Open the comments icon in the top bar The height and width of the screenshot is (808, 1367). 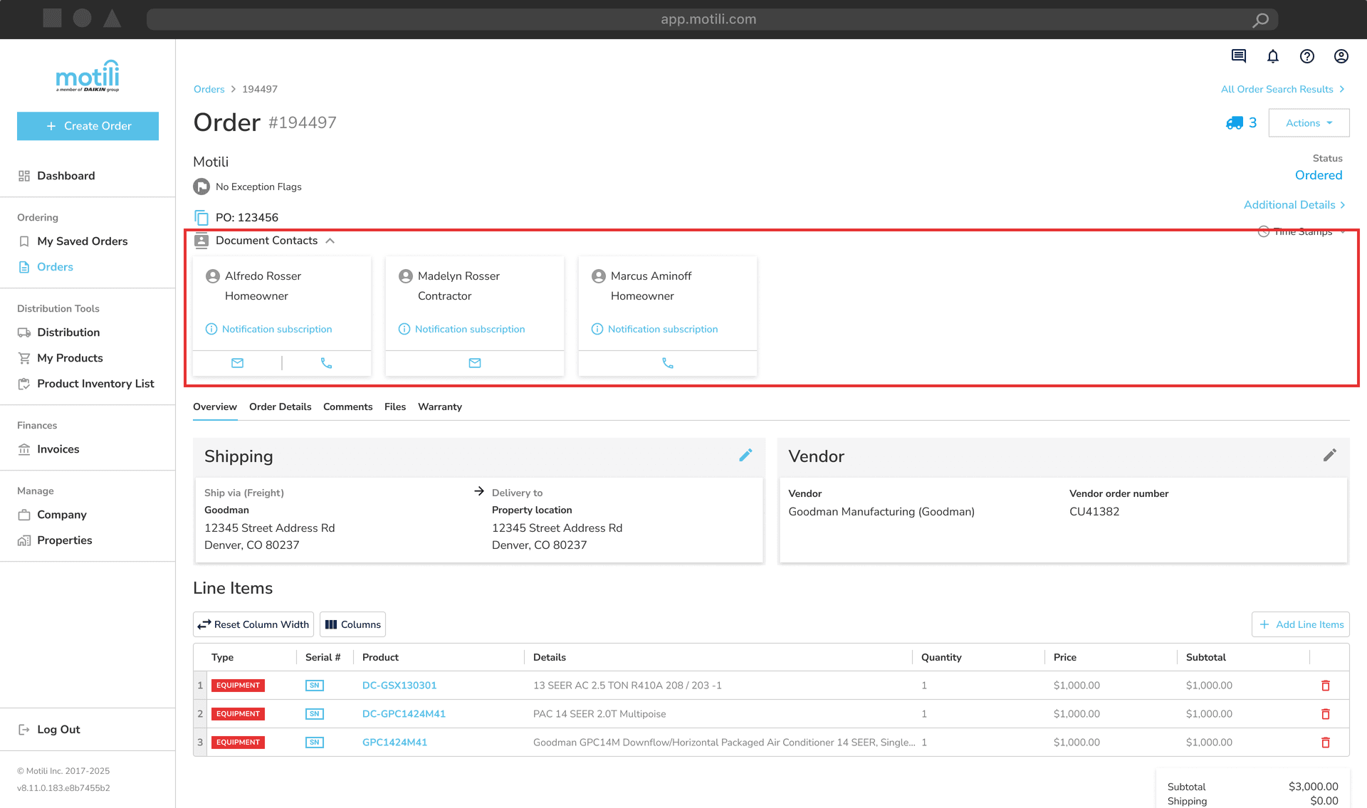pos(1239,56)
